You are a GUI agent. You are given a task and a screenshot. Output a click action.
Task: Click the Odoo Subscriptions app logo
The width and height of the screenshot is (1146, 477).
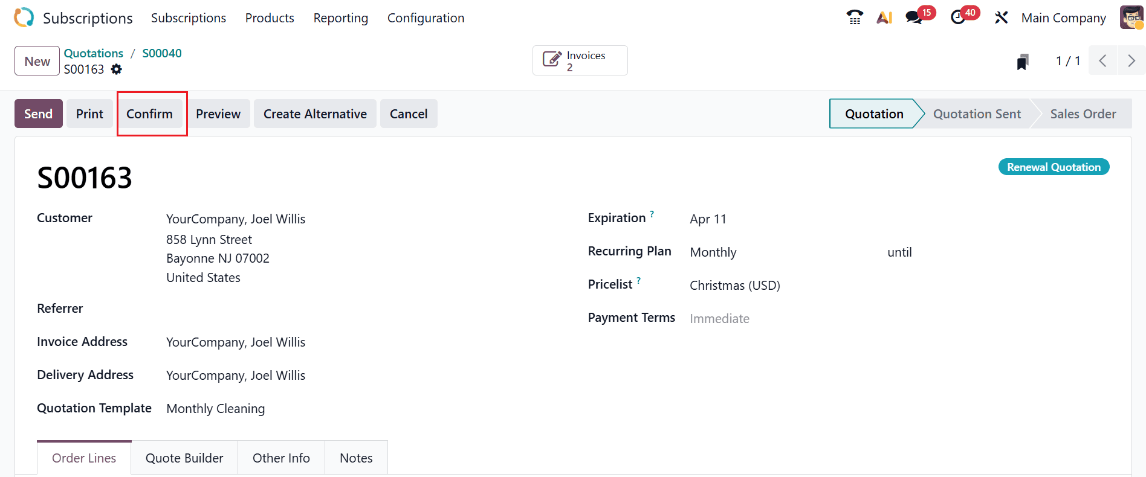[24, 18]
